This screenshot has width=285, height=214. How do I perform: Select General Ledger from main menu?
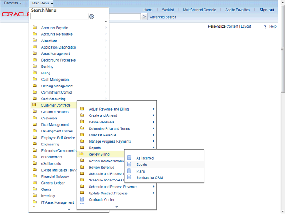point(53,183)
